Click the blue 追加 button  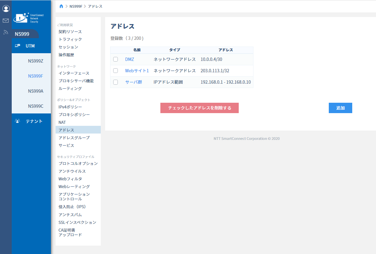click(340, 108)
